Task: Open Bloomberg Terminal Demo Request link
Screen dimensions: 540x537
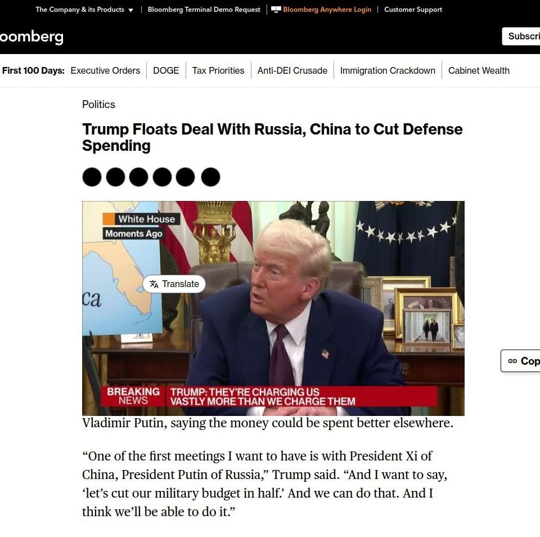Action: 204,10
